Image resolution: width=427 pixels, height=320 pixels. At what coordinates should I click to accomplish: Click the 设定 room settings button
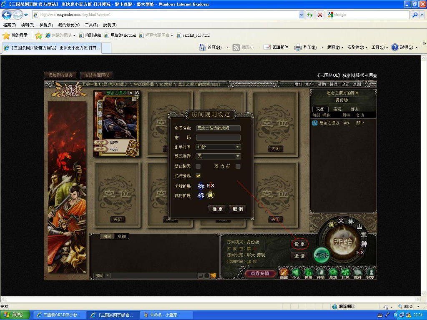pos(299,244)
